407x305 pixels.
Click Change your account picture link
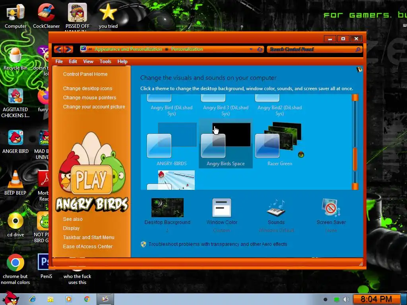click(x=94, y=106)
